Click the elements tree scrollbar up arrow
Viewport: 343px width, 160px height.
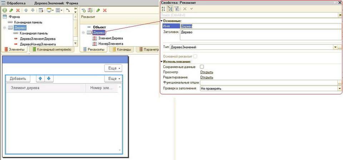[76, 17]
